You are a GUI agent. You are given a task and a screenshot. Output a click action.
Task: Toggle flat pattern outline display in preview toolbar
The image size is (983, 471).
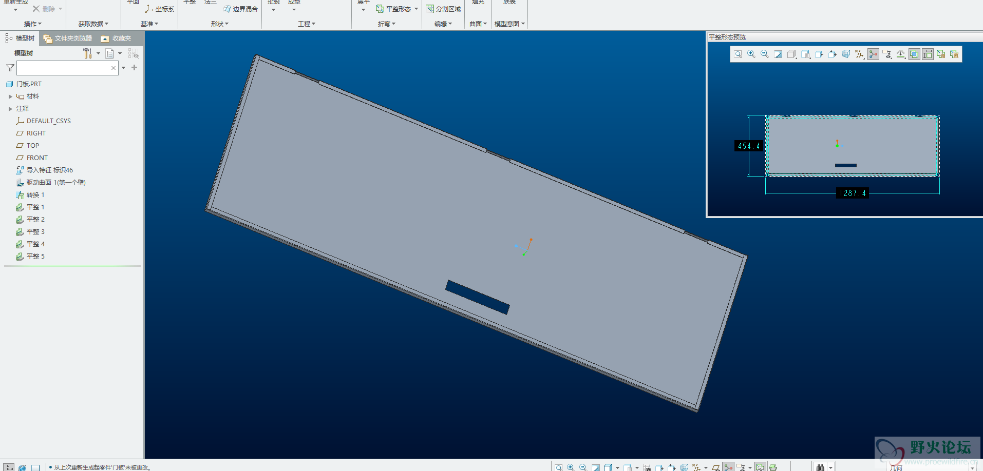click(x=914, y=54)
